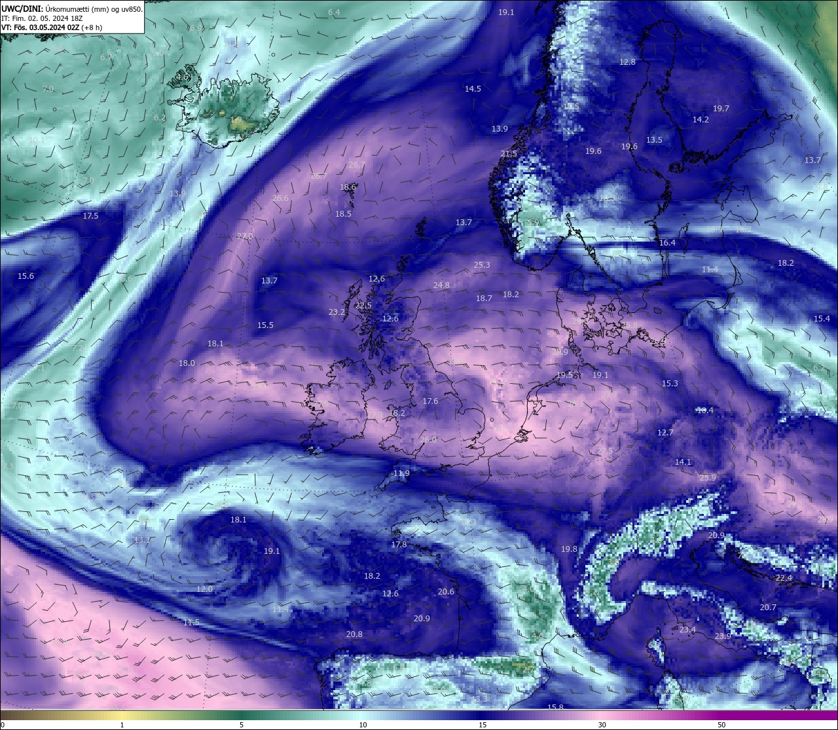Click the 10 tick label on the color scale
838x730 pixels.
[x=362, y=725]
